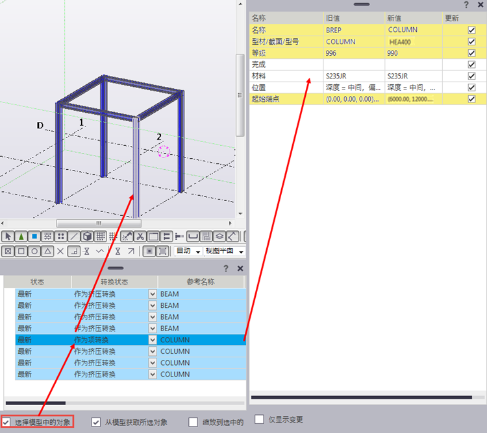Toggle the diagonal arrow snap switch
This screenshot has height=433, width=487.
click(x=131, y=251)
